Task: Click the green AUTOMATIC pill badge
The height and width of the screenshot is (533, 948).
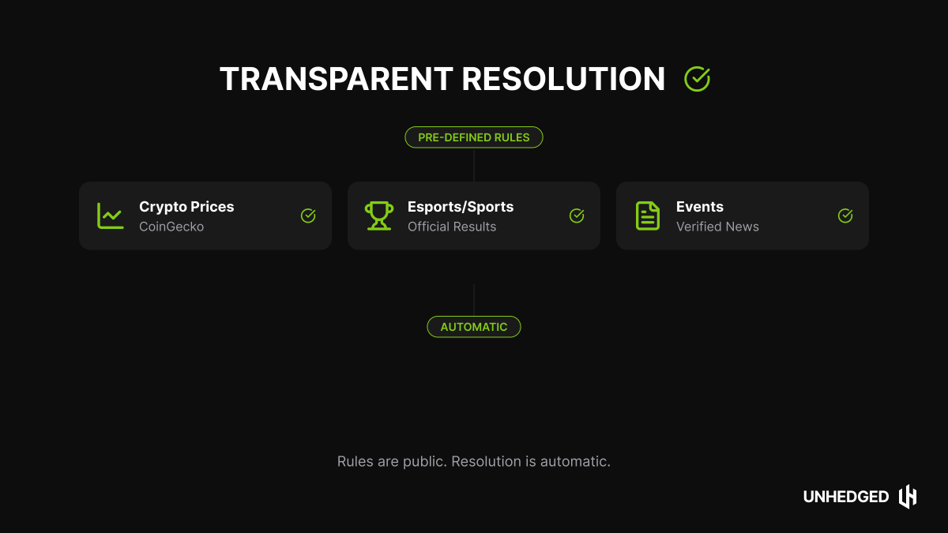Action: coord(474,326)
